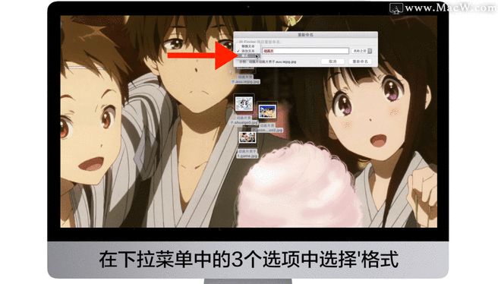Click the red text input field
Screen dimensions: 501x284
(305, 51)
